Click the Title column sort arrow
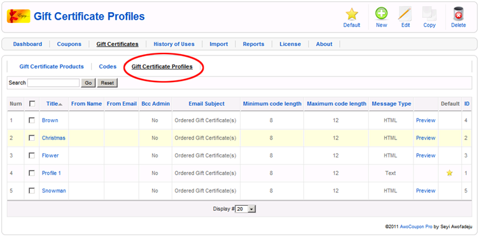Screen dimensions: 481x237 point(60,104)
